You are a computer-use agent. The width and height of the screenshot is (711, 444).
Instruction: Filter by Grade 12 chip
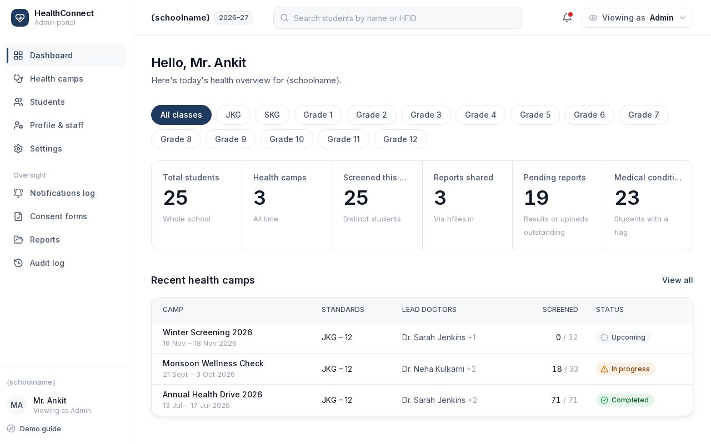point(400,139)
